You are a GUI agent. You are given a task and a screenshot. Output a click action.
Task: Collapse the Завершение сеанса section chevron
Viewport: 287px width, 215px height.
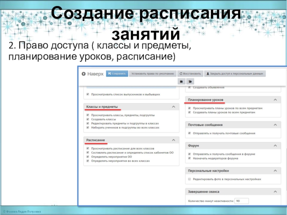tap(275, 192)
